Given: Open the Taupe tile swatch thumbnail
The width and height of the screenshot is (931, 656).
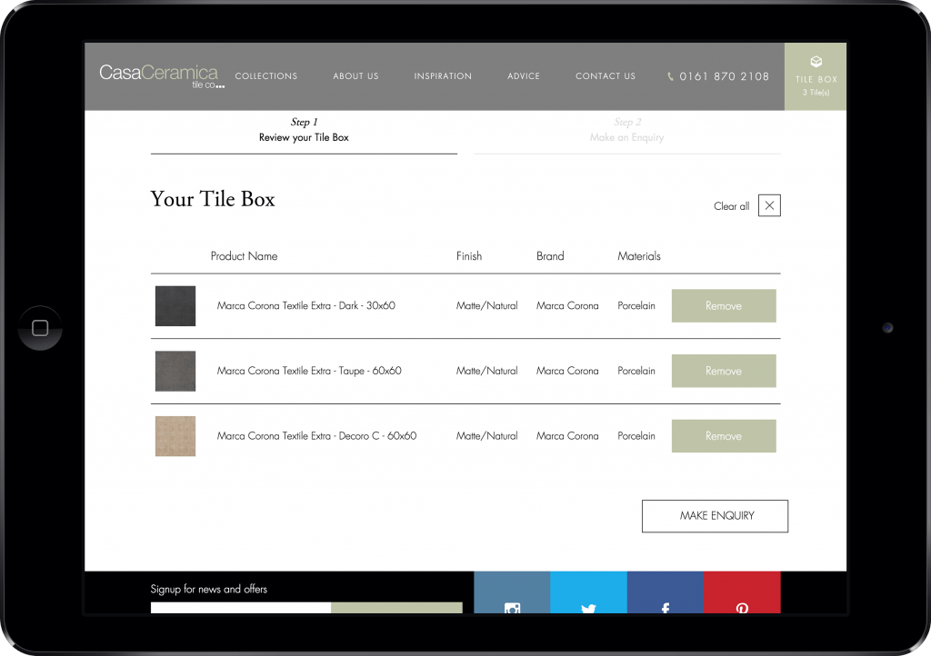Looking at the screenshot, I should pos(175,372).
